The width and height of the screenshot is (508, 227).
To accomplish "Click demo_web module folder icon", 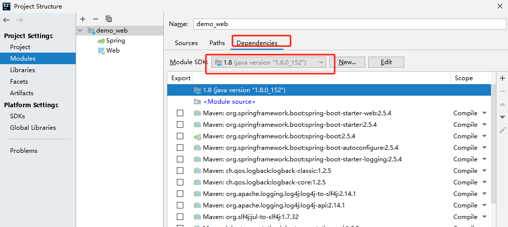I will [x=91, y=31].
